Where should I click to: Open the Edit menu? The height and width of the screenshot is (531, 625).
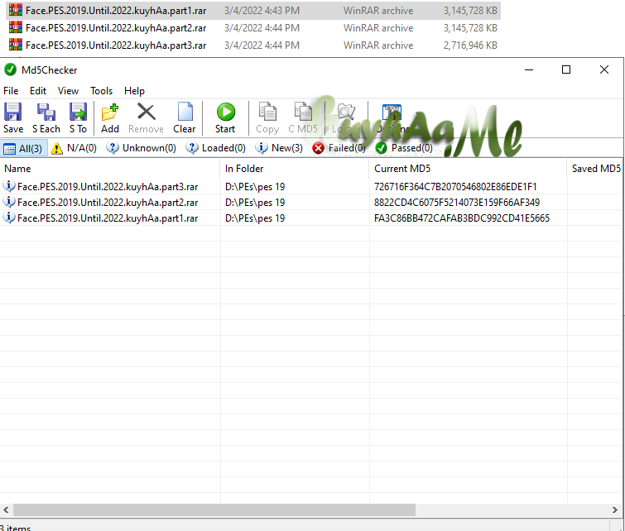pyautogui.click(x=38, y=91)
